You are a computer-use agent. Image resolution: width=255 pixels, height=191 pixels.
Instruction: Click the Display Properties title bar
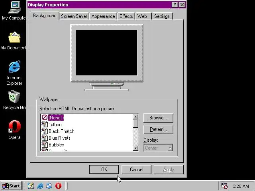click(99, 5)
